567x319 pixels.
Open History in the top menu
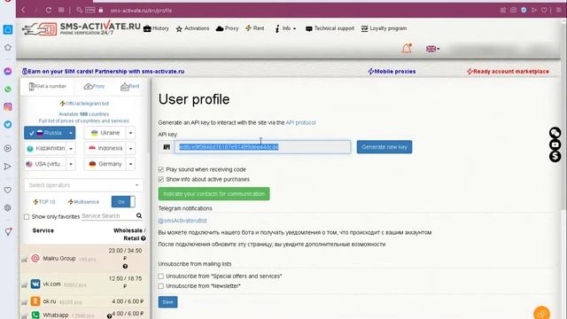click(156, 28)
